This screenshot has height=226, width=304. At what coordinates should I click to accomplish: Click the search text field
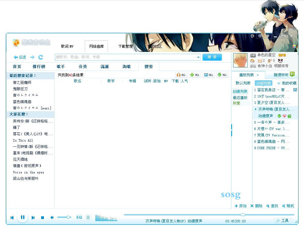coord(125,57)
